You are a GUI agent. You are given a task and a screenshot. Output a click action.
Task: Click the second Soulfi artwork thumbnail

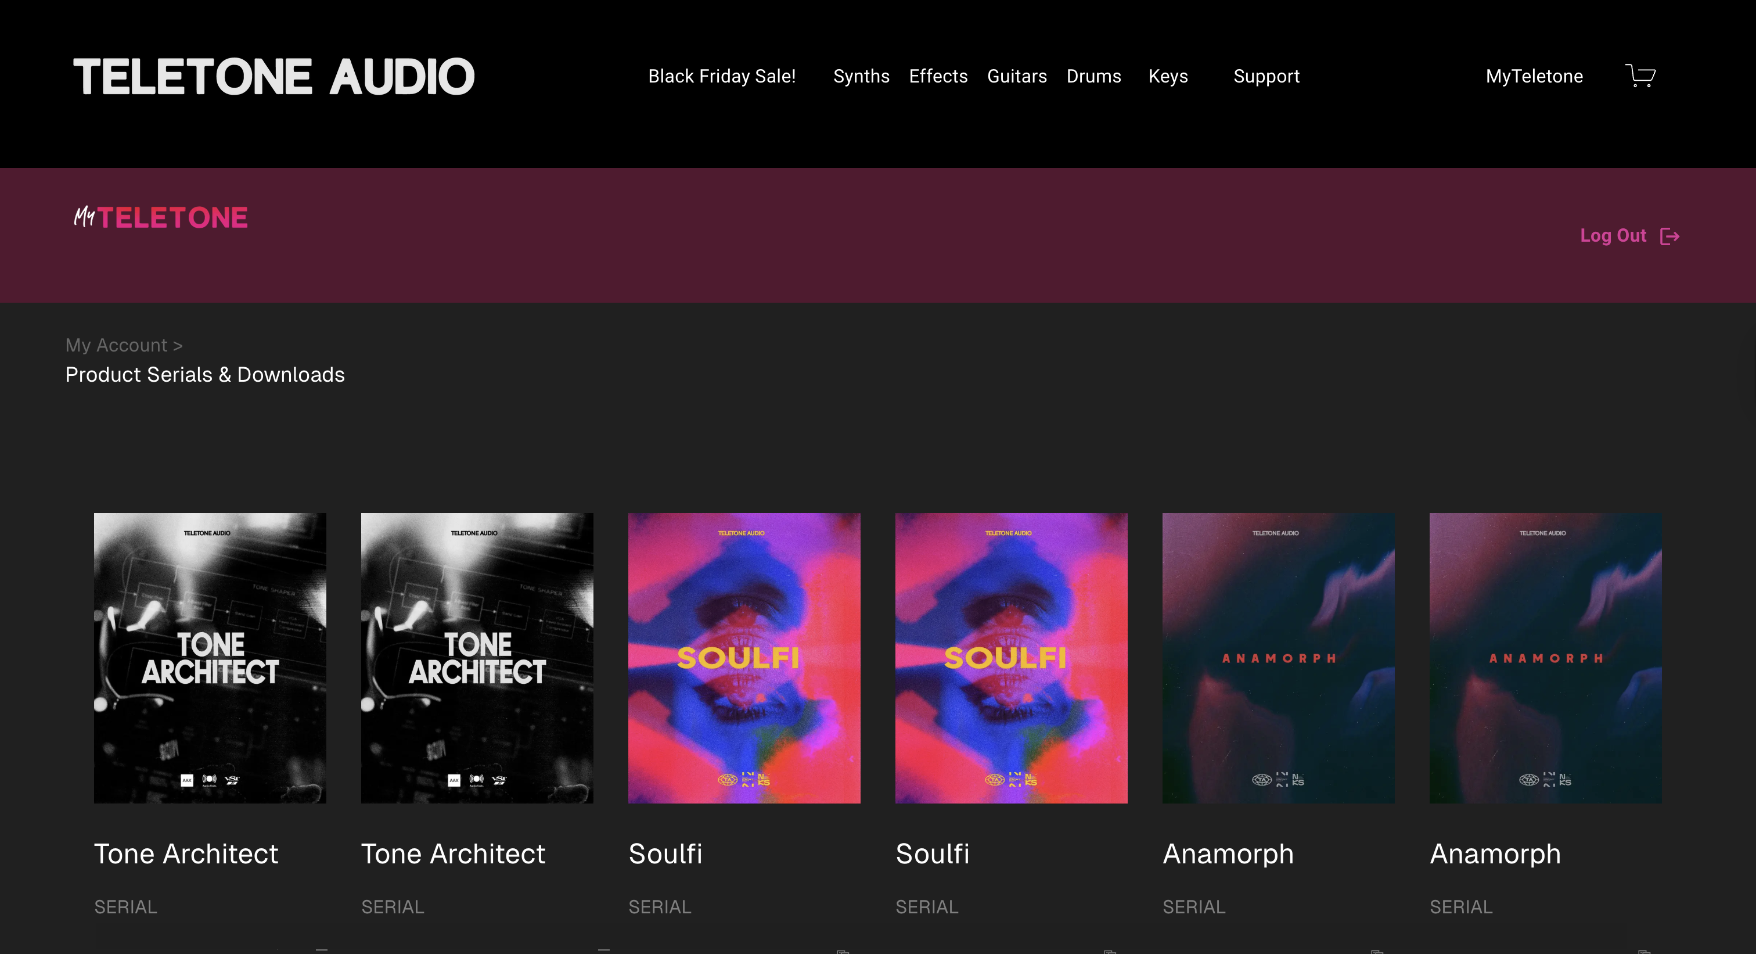pos(1011,657)
